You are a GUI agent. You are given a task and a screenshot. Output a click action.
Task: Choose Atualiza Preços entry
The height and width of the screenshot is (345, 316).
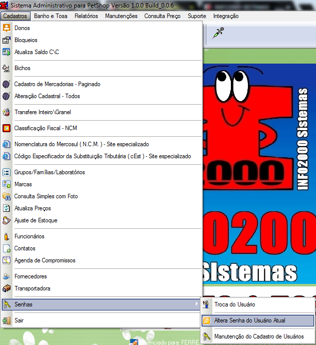pos(102,208)
